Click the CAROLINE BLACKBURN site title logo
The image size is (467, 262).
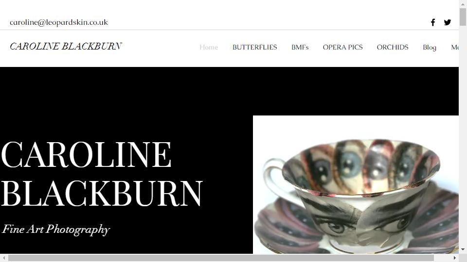[66, 46]
